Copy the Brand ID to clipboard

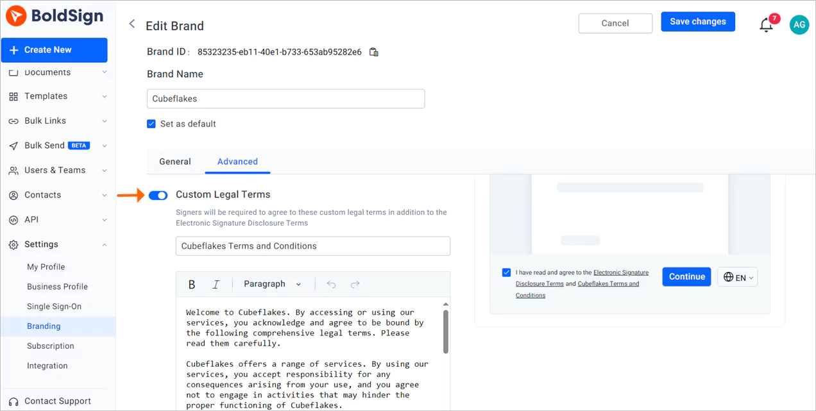[374, 52]
